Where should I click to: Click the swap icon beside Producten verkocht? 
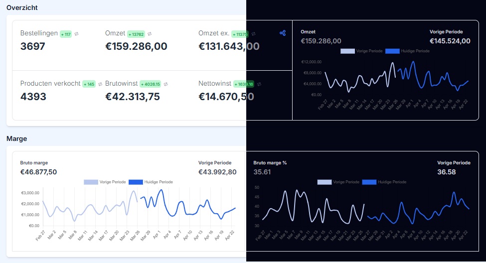tap(100, 84)
